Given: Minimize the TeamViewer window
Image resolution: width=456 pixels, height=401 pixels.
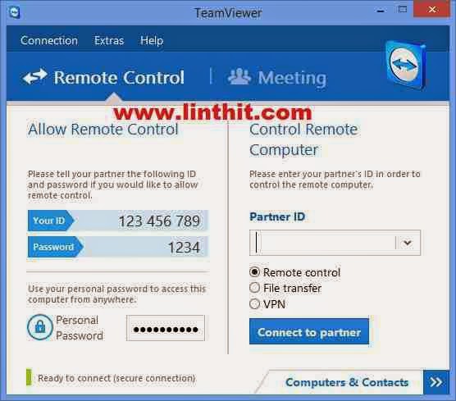Looking at the screenshot, I should (381, 11).
